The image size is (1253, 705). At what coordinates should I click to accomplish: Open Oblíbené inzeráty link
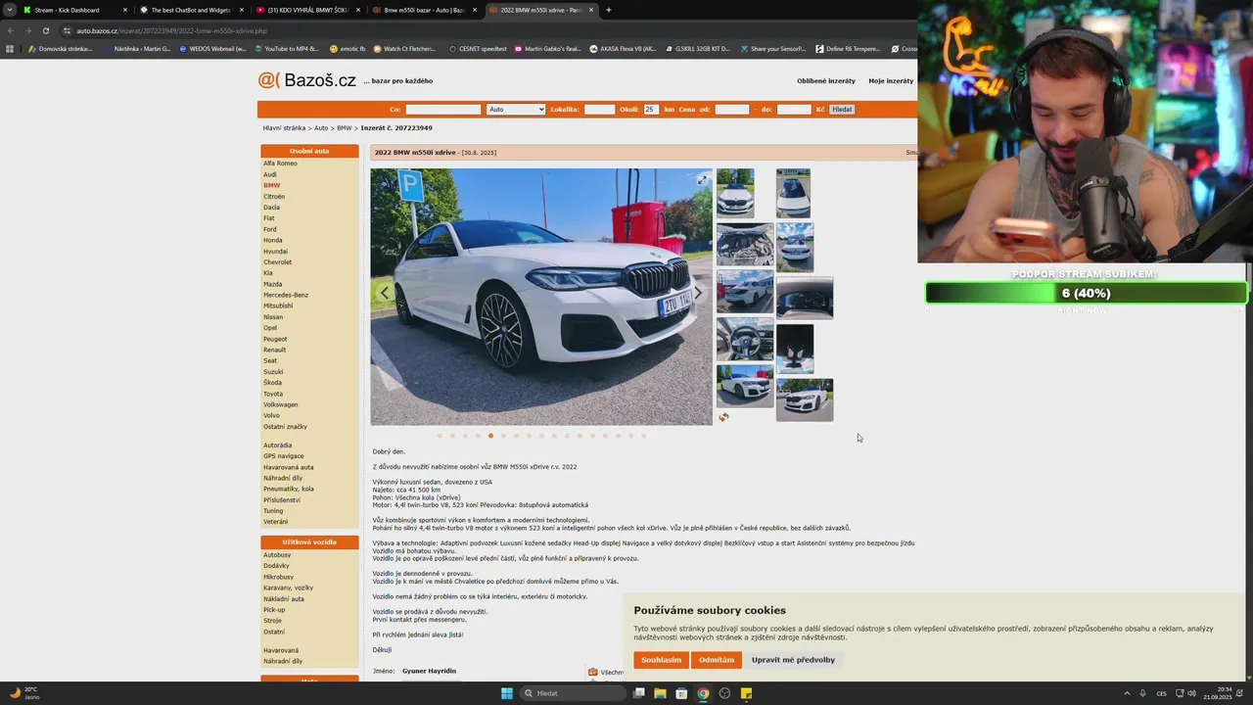(826, 81)
